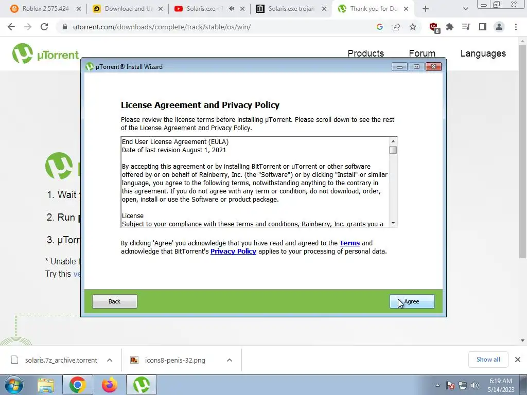Share this page via share icon

[x=396, y=27]
